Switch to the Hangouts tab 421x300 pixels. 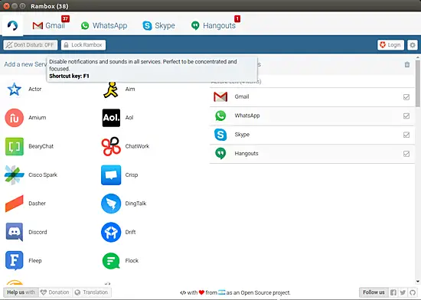214,25
